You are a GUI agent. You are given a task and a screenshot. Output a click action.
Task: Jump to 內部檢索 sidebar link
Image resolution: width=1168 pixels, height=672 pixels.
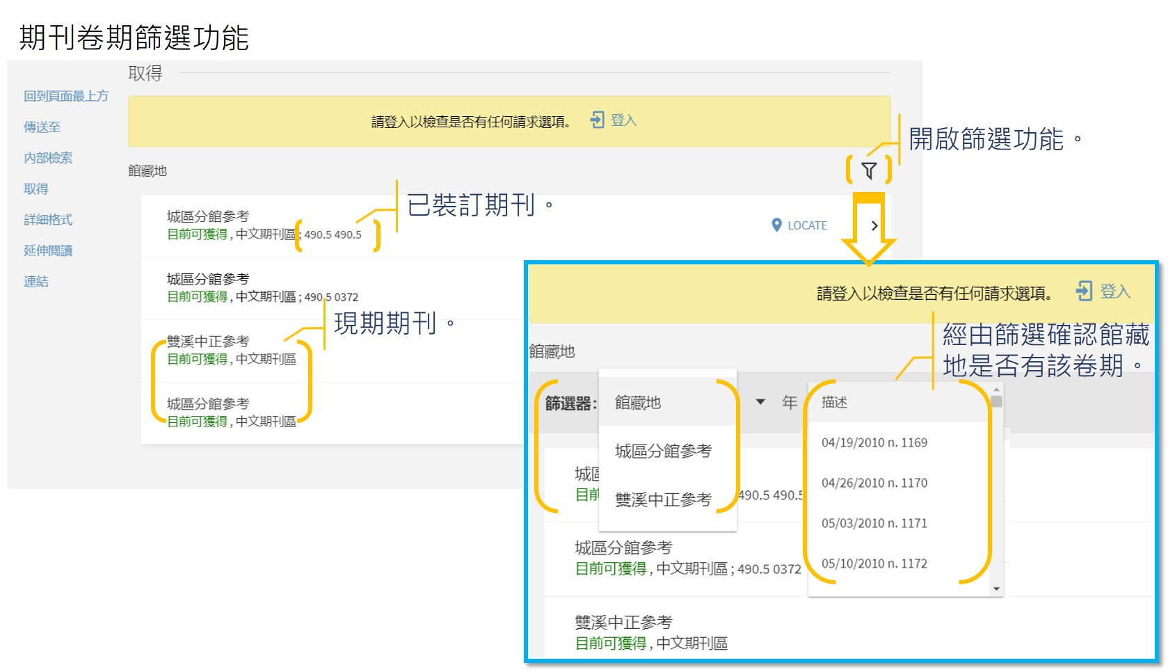point(48,158)
